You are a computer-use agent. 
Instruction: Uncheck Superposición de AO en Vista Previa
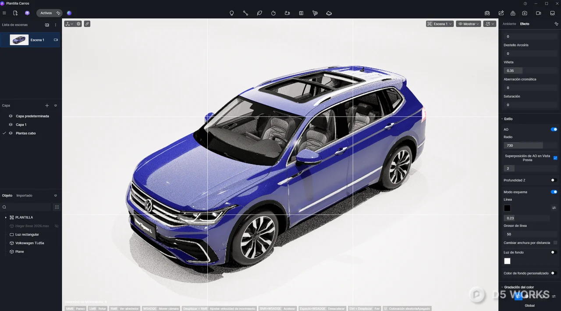(555, 158)
